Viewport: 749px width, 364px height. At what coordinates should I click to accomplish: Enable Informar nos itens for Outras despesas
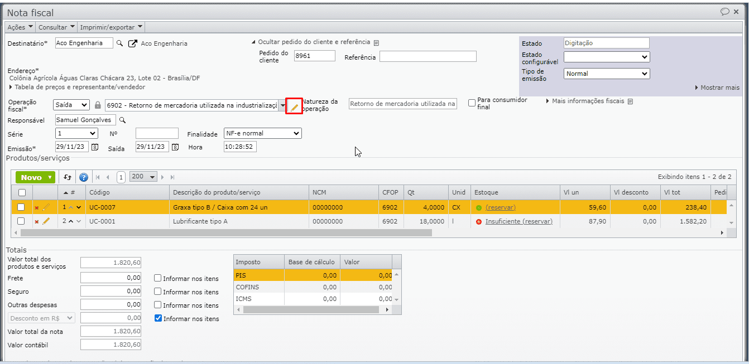pos(158,305)
